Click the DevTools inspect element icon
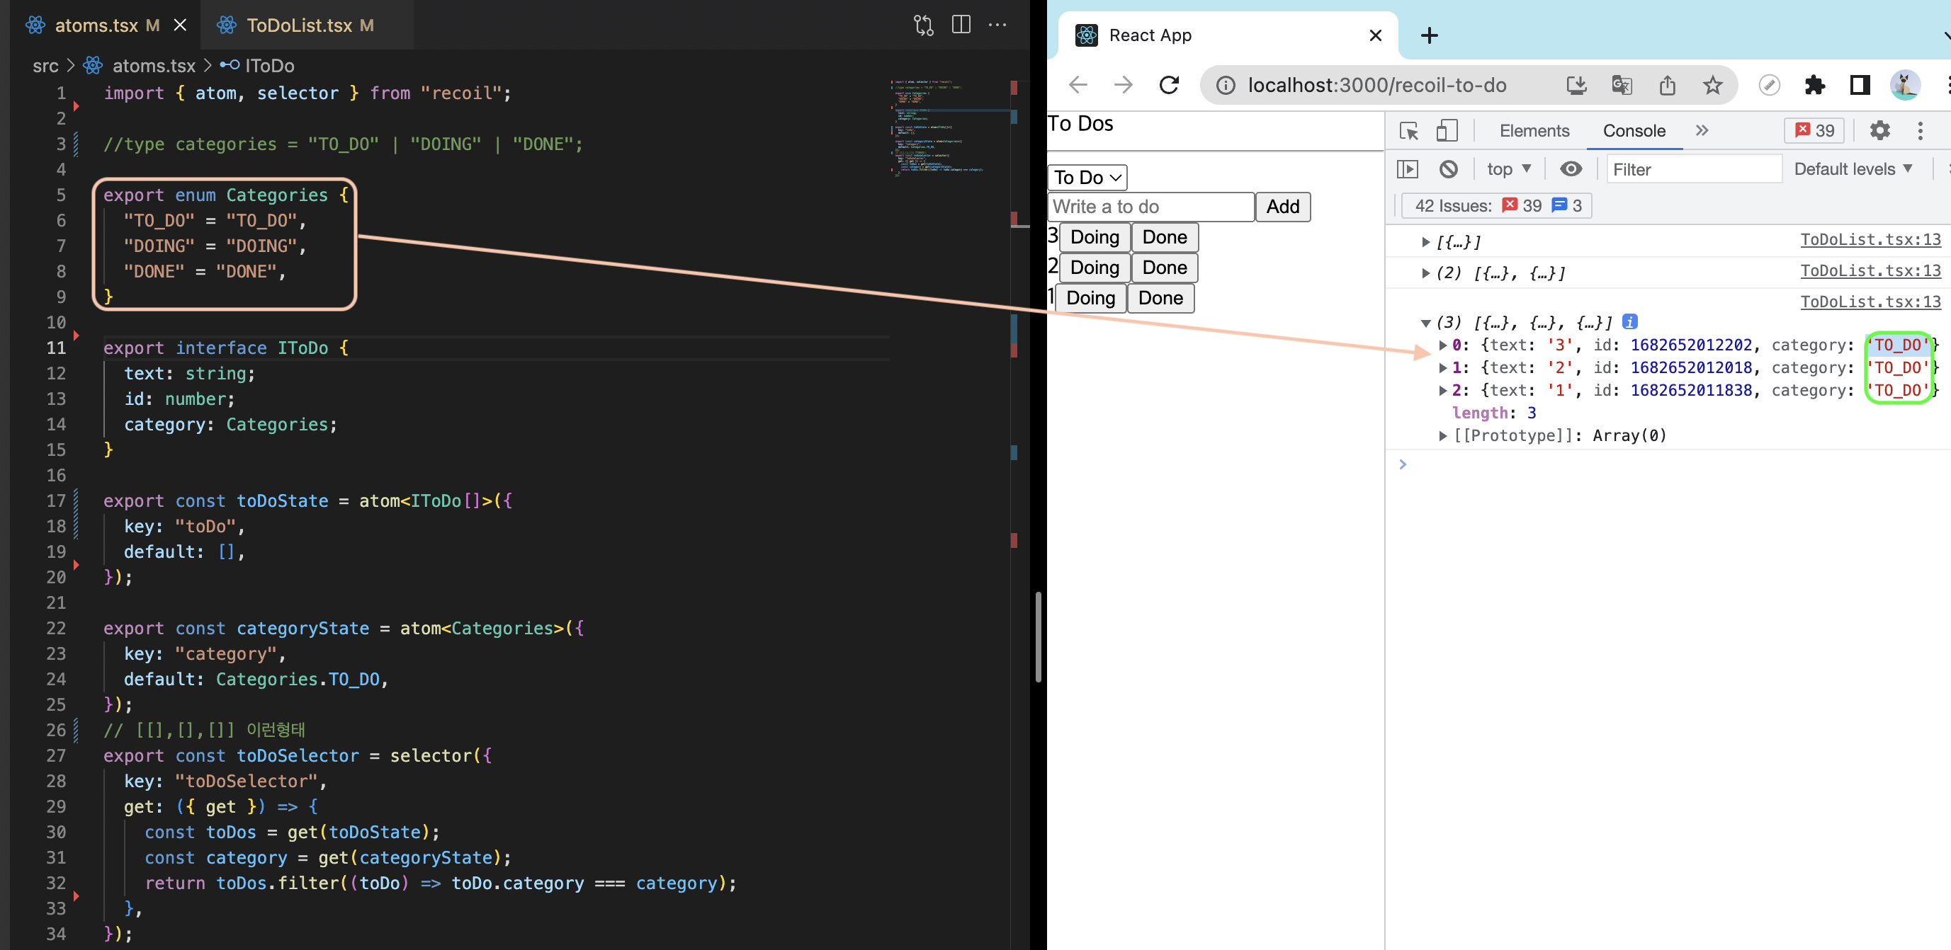This screenshot has width=1951, height=950. [x=1409, y=131]
